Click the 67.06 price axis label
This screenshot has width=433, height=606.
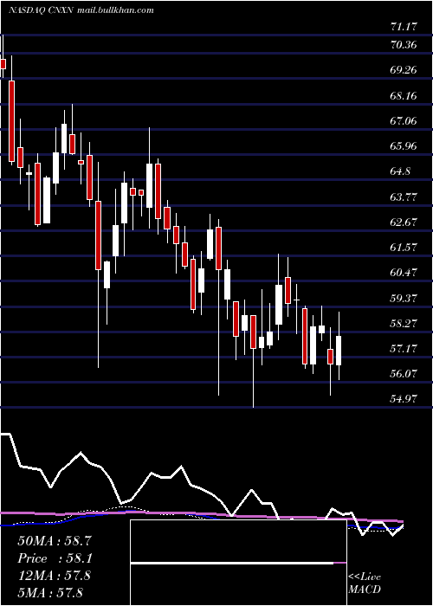click(x=404, y=121)
